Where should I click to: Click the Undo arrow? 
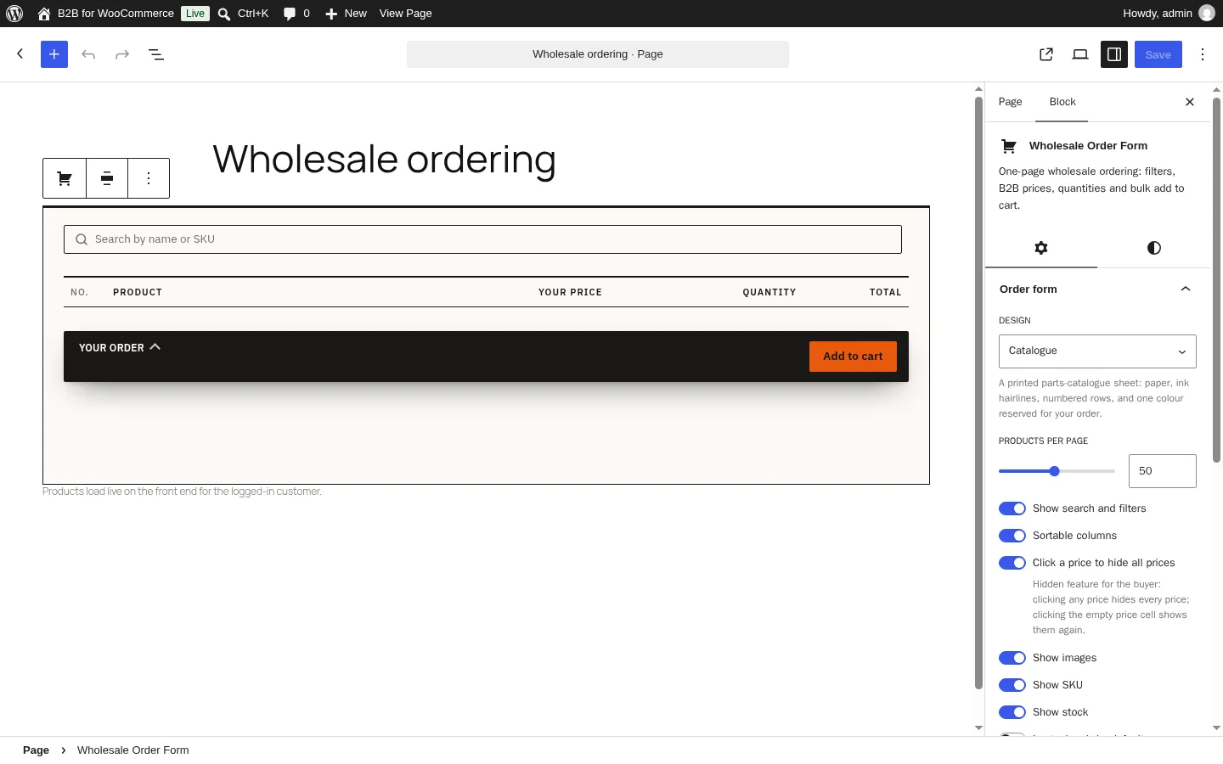click(88, 54)
